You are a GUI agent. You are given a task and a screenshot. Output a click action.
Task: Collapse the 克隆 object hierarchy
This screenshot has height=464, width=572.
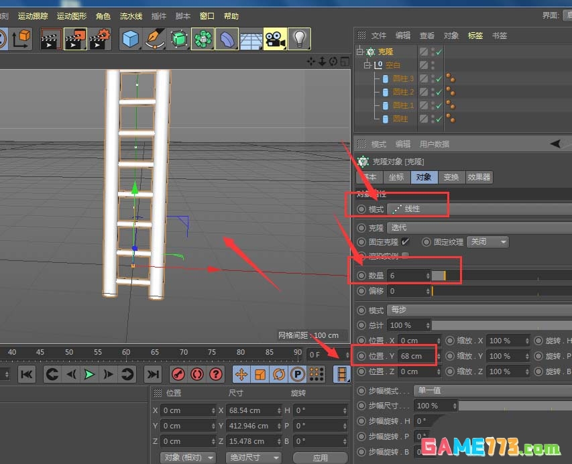click(x=359, y=52)
